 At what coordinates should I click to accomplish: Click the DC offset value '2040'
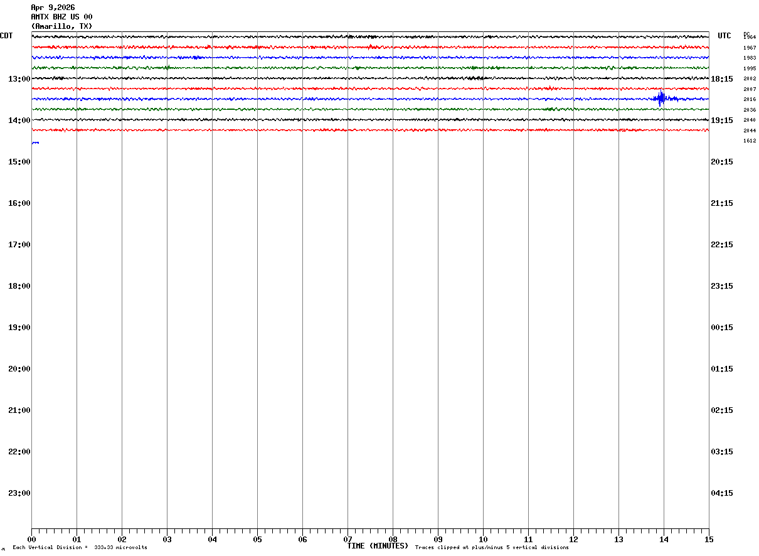coord(750,120)
